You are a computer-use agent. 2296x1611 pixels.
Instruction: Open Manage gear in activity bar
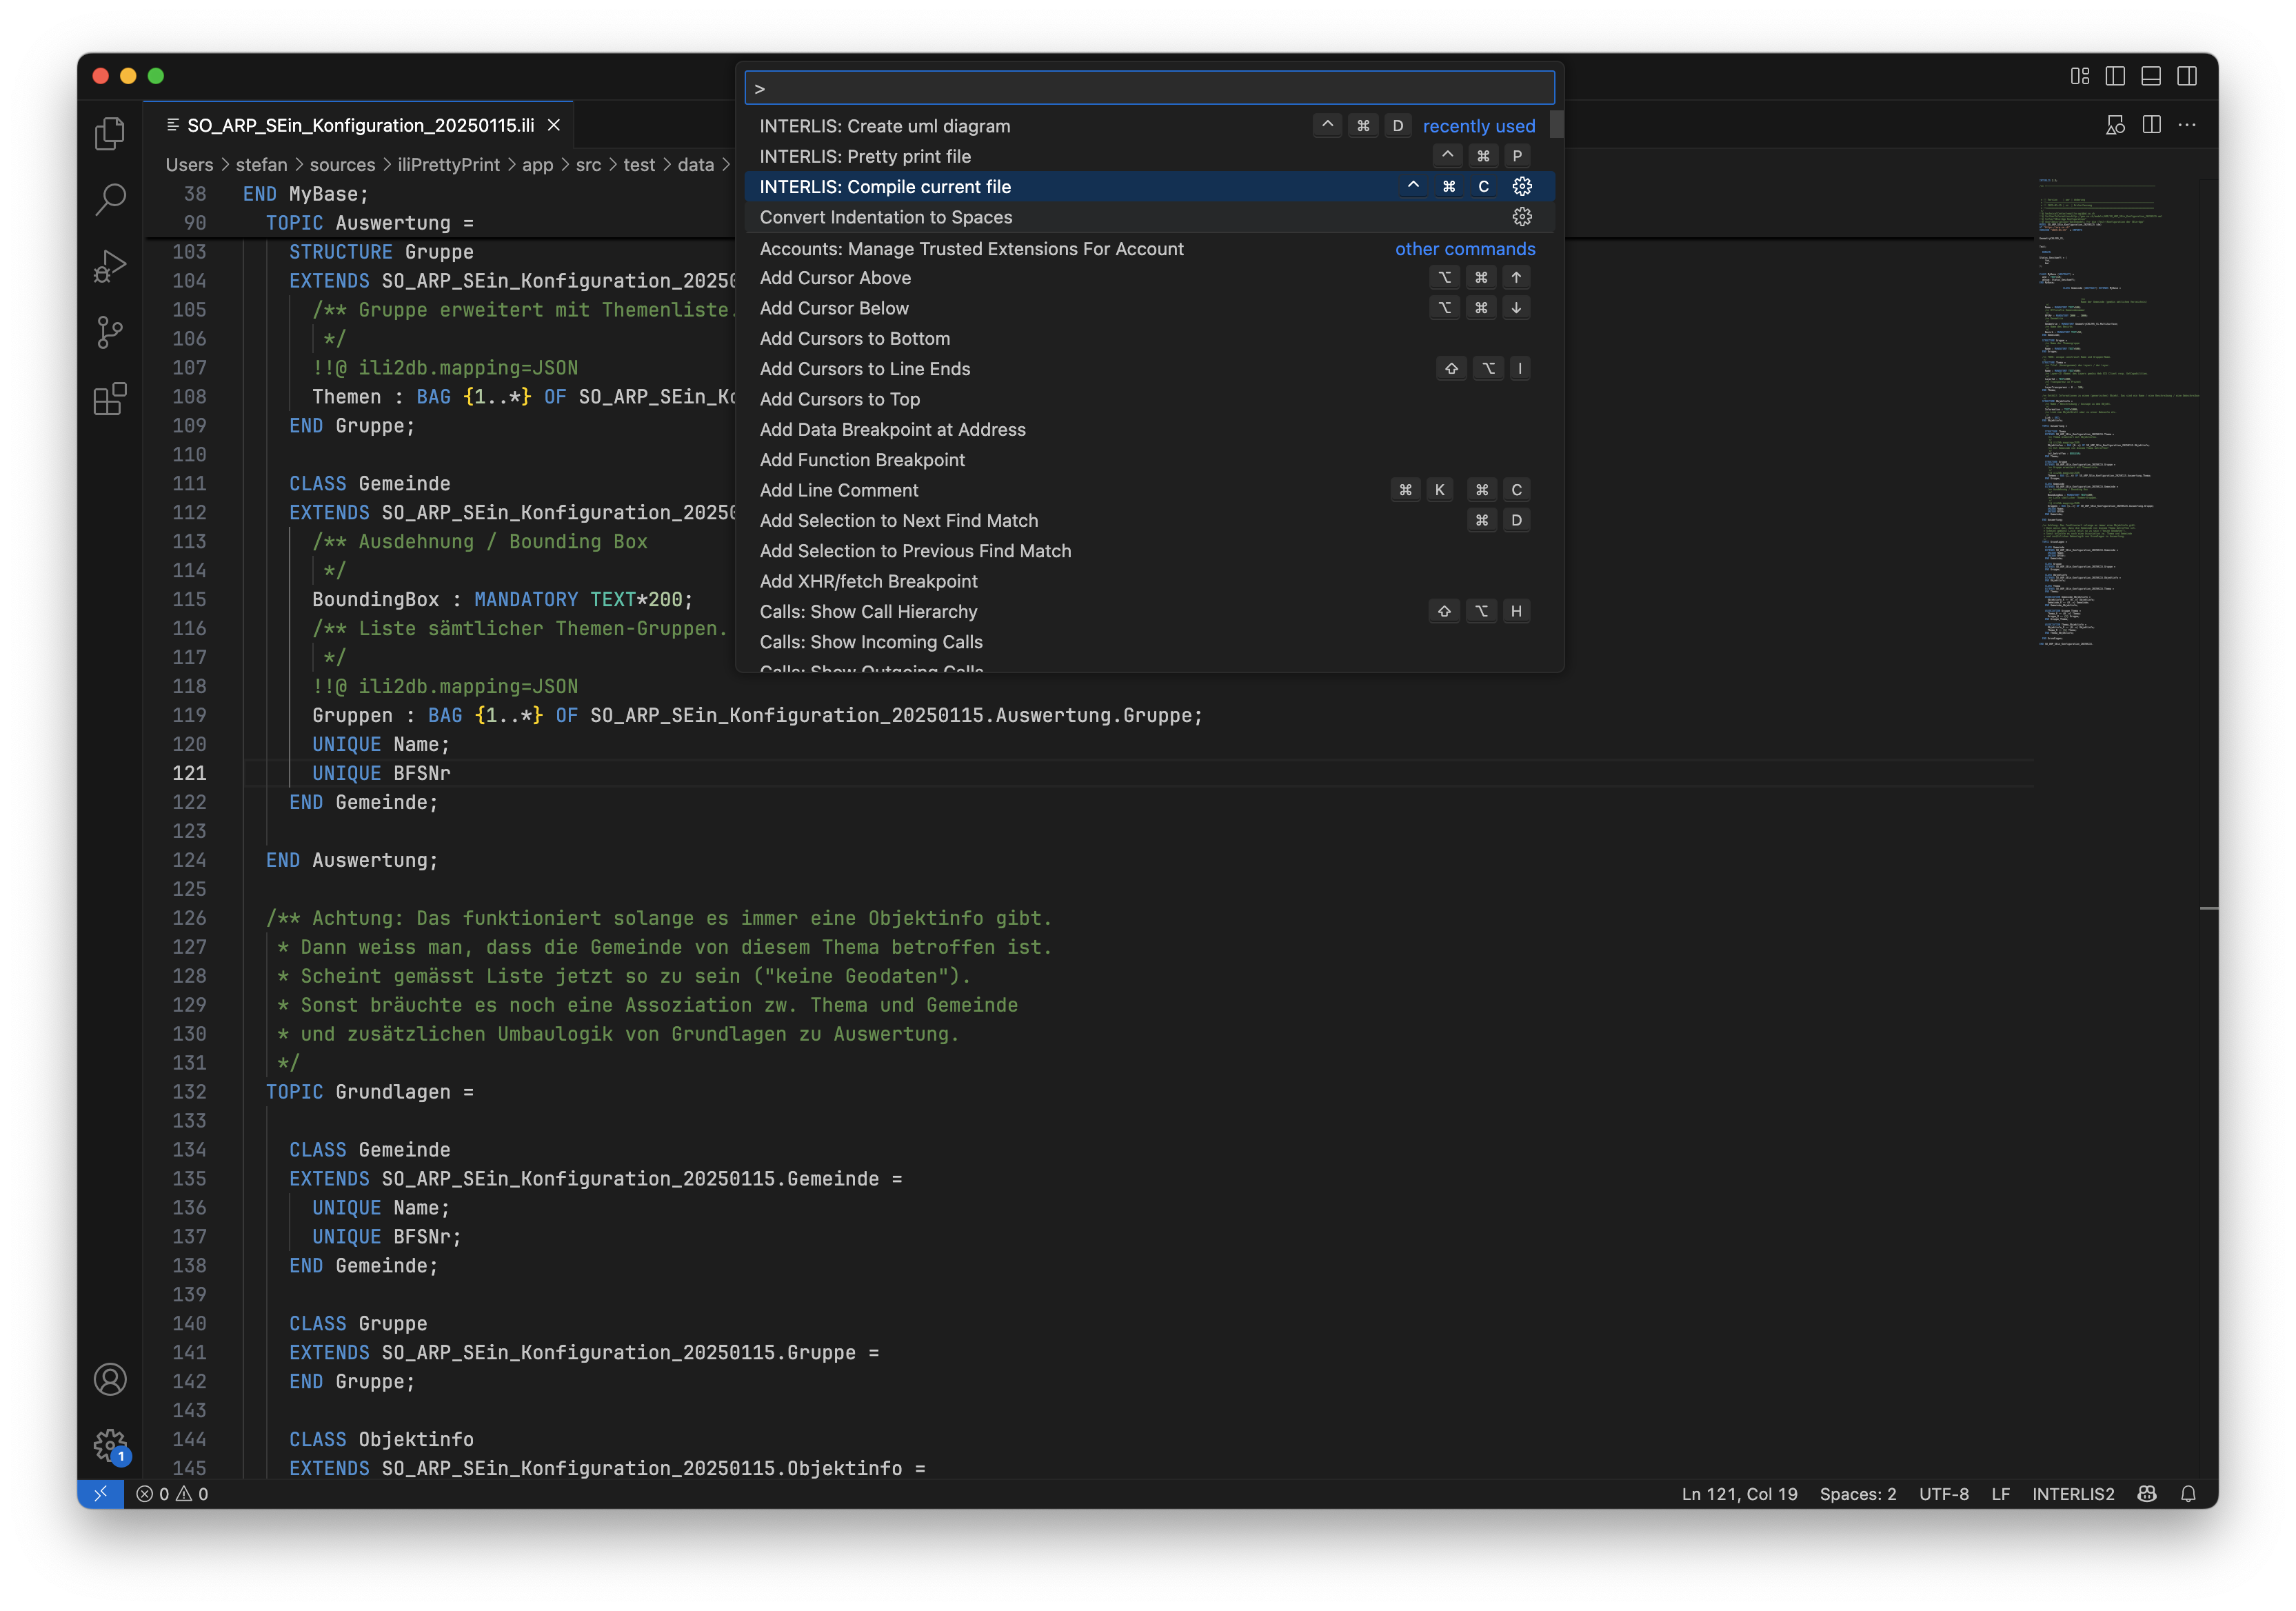110,1445
